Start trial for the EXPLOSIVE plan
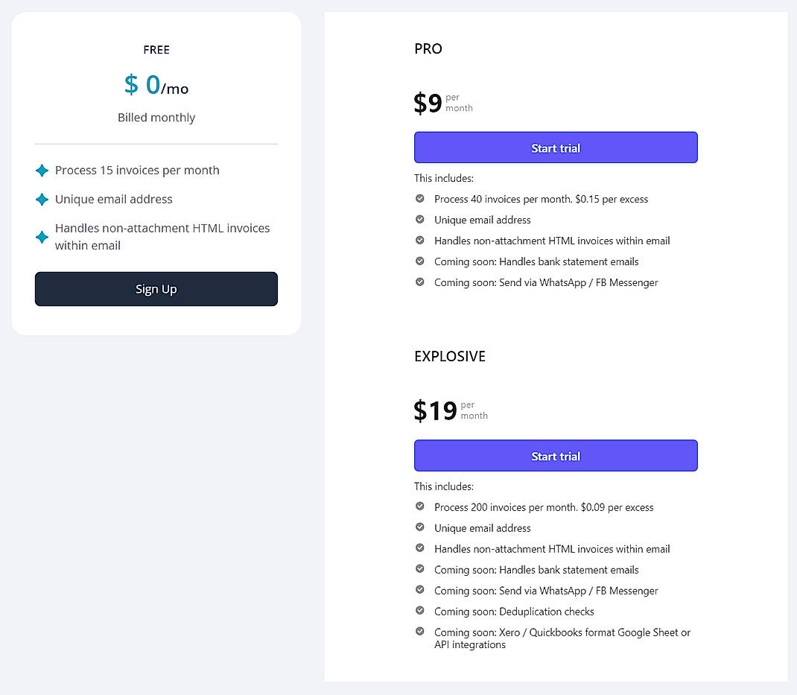Viewport: 797px width, 695px height. tap(556, 455)
